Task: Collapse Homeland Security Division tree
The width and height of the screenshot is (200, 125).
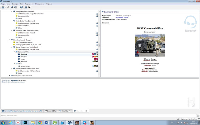Action: (x=10, y=40)
